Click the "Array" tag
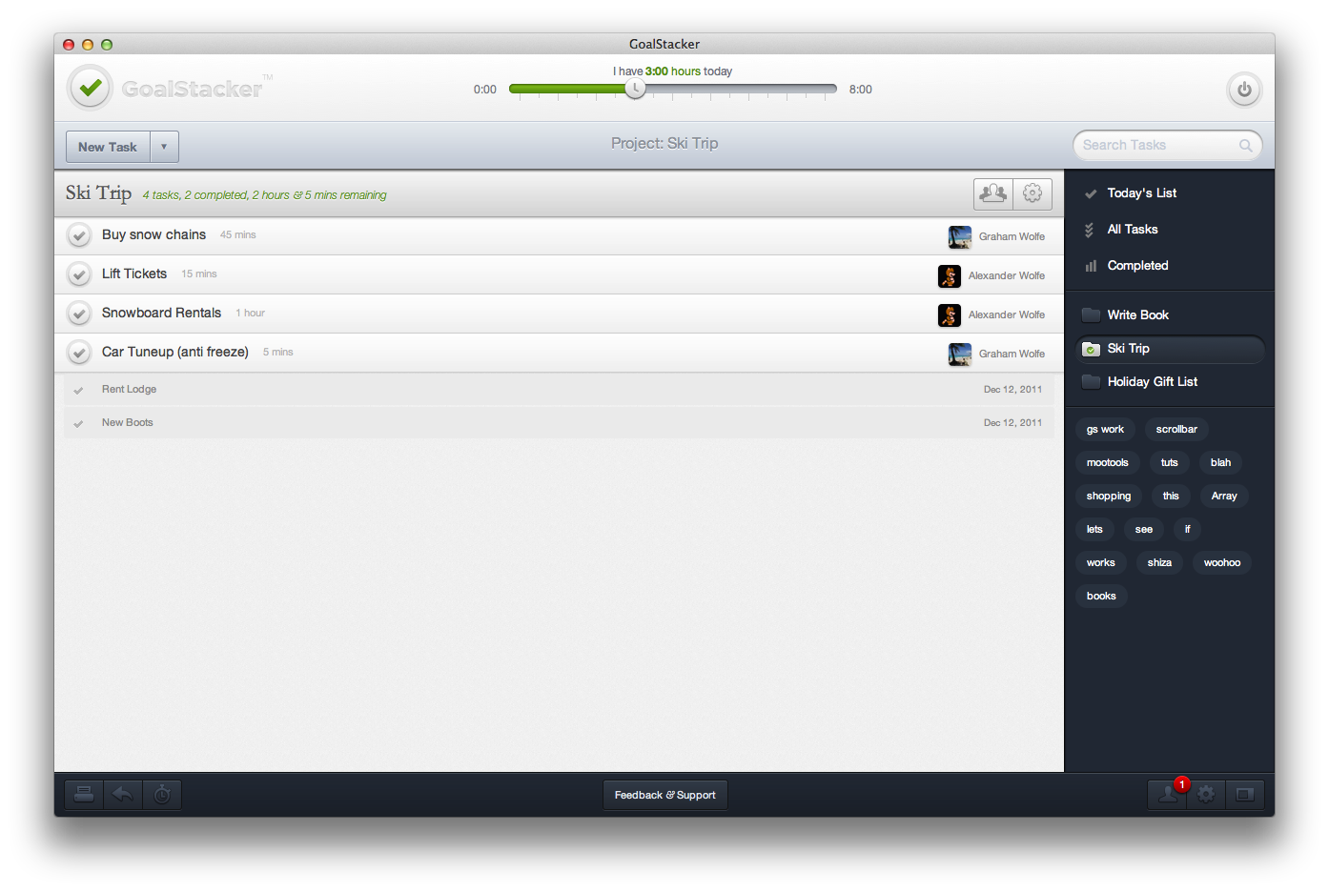The image size is (1329, 892). [x=1224, y=496]
